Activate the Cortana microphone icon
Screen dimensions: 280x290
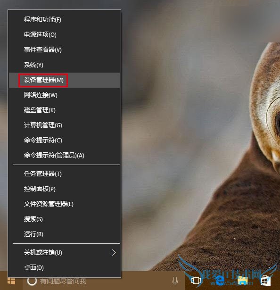pos(175,281)
